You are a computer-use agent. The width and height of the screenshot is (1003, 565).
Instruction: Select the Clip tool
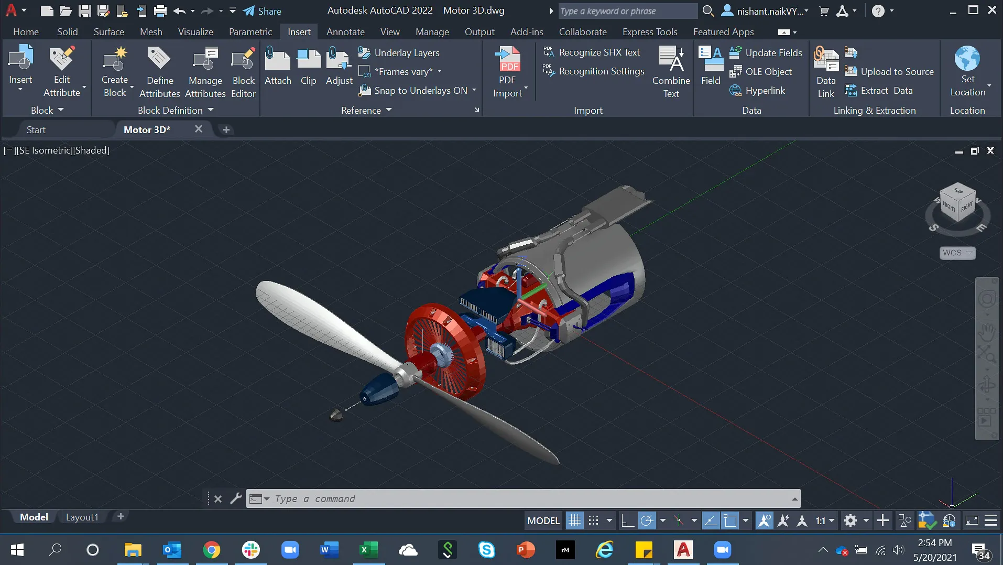(x=309, y=67)
